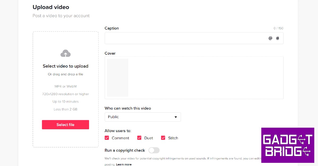Click the Stitch label text
This screenshot has width=318, height=166.
coord(173,138)
